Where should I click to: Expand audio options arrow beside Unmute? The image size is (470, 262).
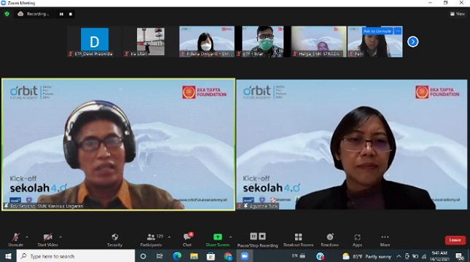pos(27,237)
